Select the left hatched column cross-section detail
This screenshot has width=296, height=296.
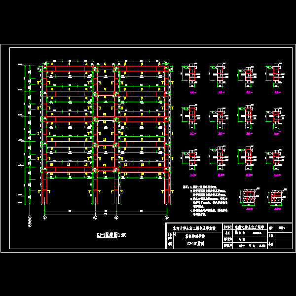point(248,197)
